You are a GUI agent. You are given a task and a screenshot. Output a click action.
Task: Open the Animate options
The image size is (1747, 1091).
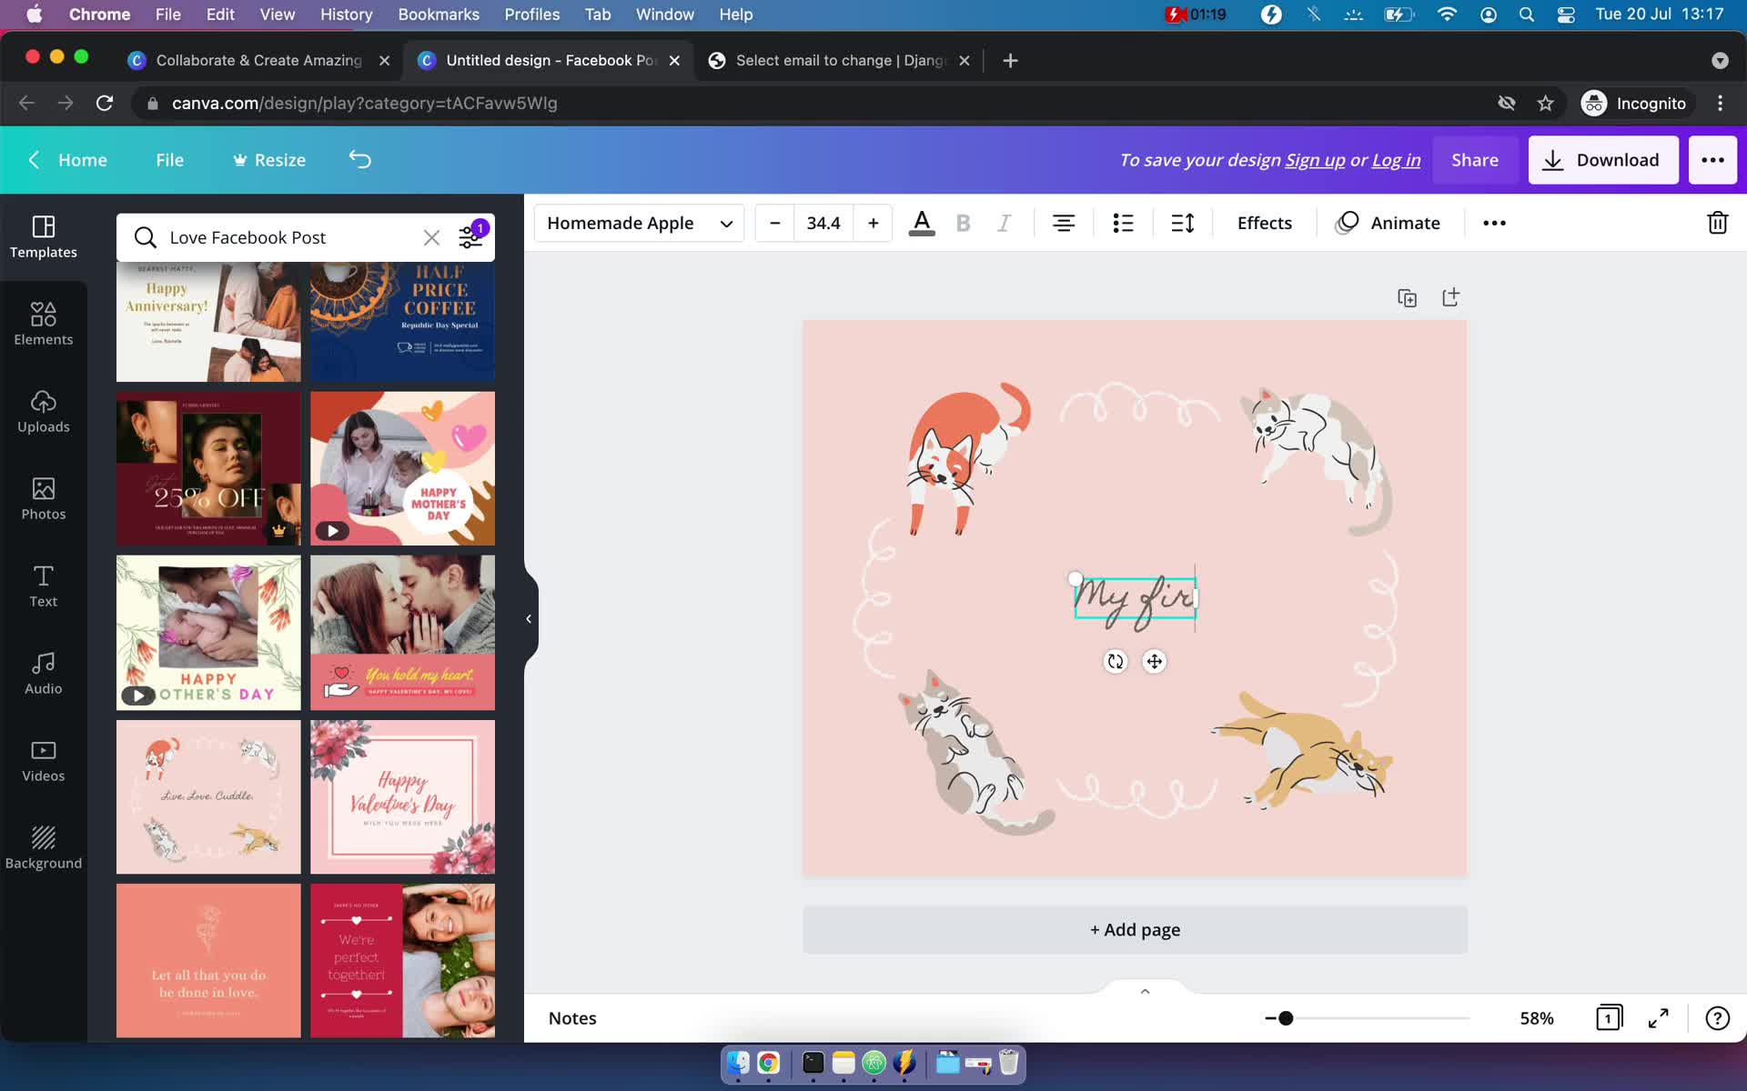click(1388, 223)
